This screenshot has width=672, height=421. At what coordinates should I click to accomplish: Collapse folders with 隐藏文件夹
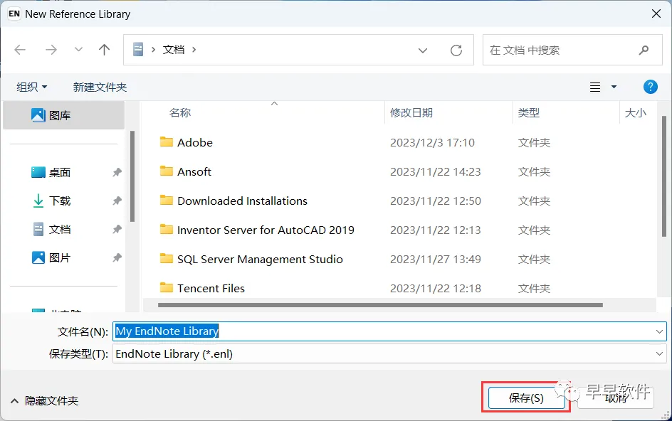44,400
